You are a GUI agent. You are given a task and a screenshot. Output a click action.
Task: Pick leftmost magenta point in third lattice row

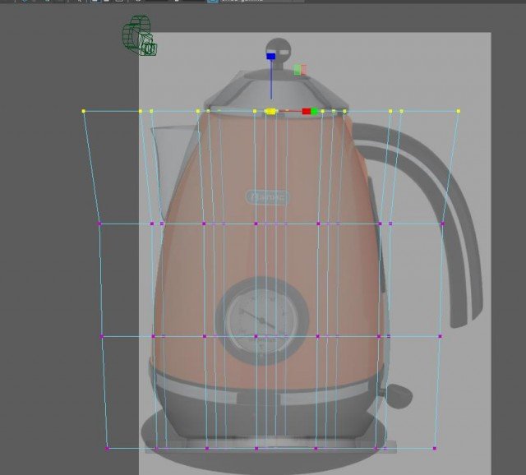pyautogui.click(x=103, y=336)
